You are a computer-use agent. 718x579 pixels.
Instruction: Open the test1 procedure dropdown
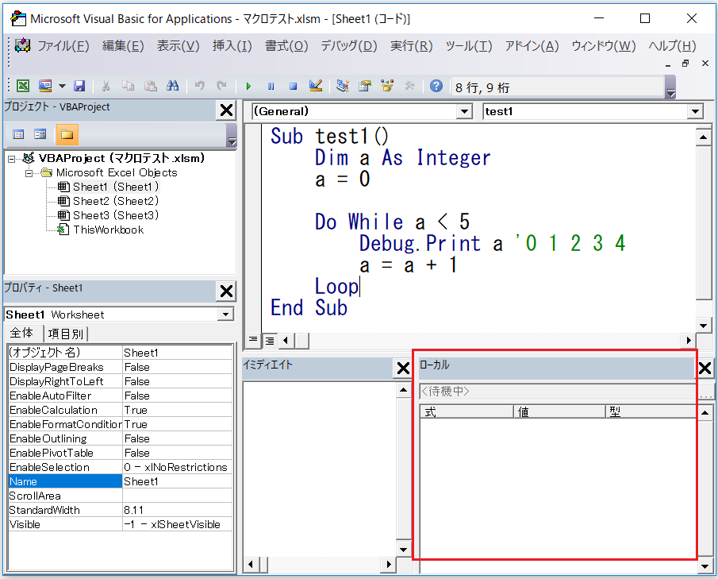696,112
